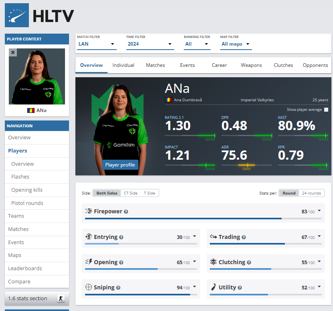Switch to the Weapons tab
Viewport: 333px width, 311px height.
251,65
